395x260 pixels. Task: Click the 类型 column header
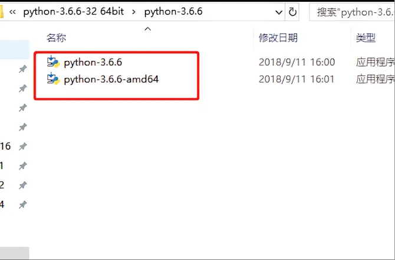(366, 38)
